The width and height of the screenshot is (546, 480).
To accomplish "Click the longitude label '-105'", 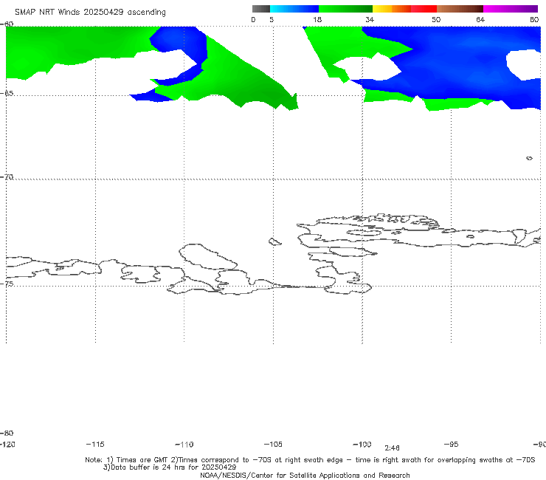I will [273, 444].
